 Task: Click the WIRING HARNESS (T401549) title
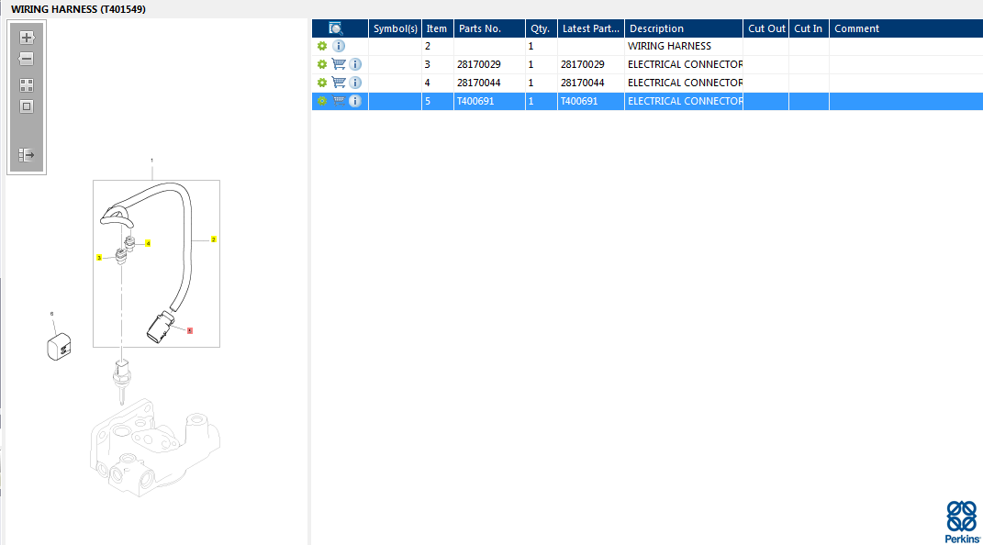point(78,9)
